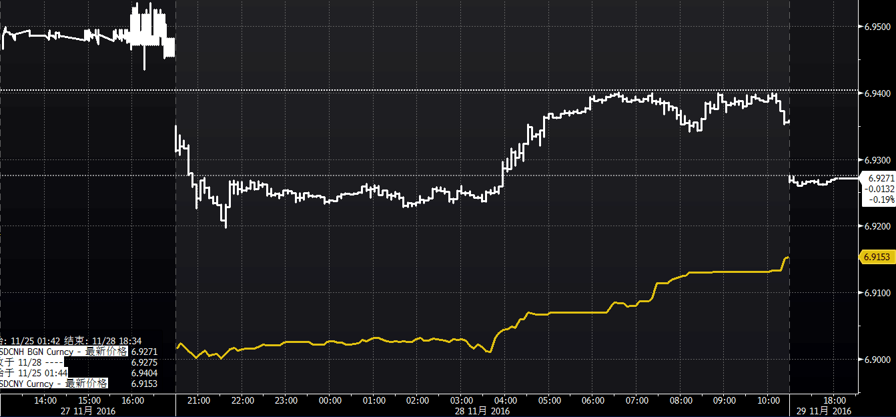
Task: Click the 21:00 time axis label
Action: (199, 400)
